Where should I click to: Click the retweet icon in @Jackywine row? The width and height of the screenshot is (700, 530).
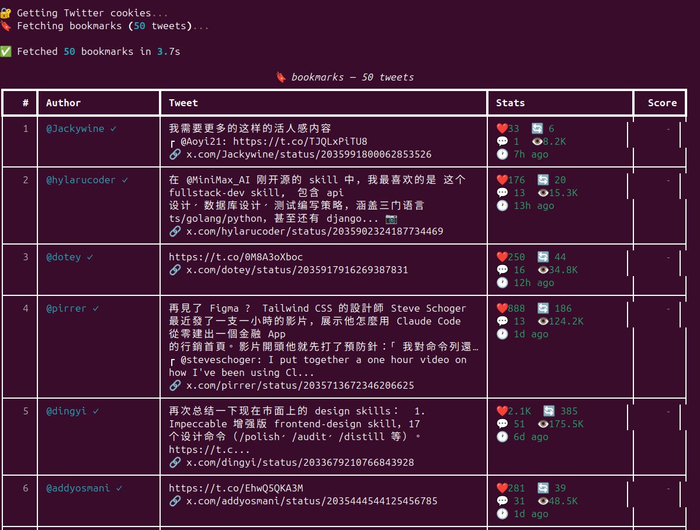click(537, 128)
